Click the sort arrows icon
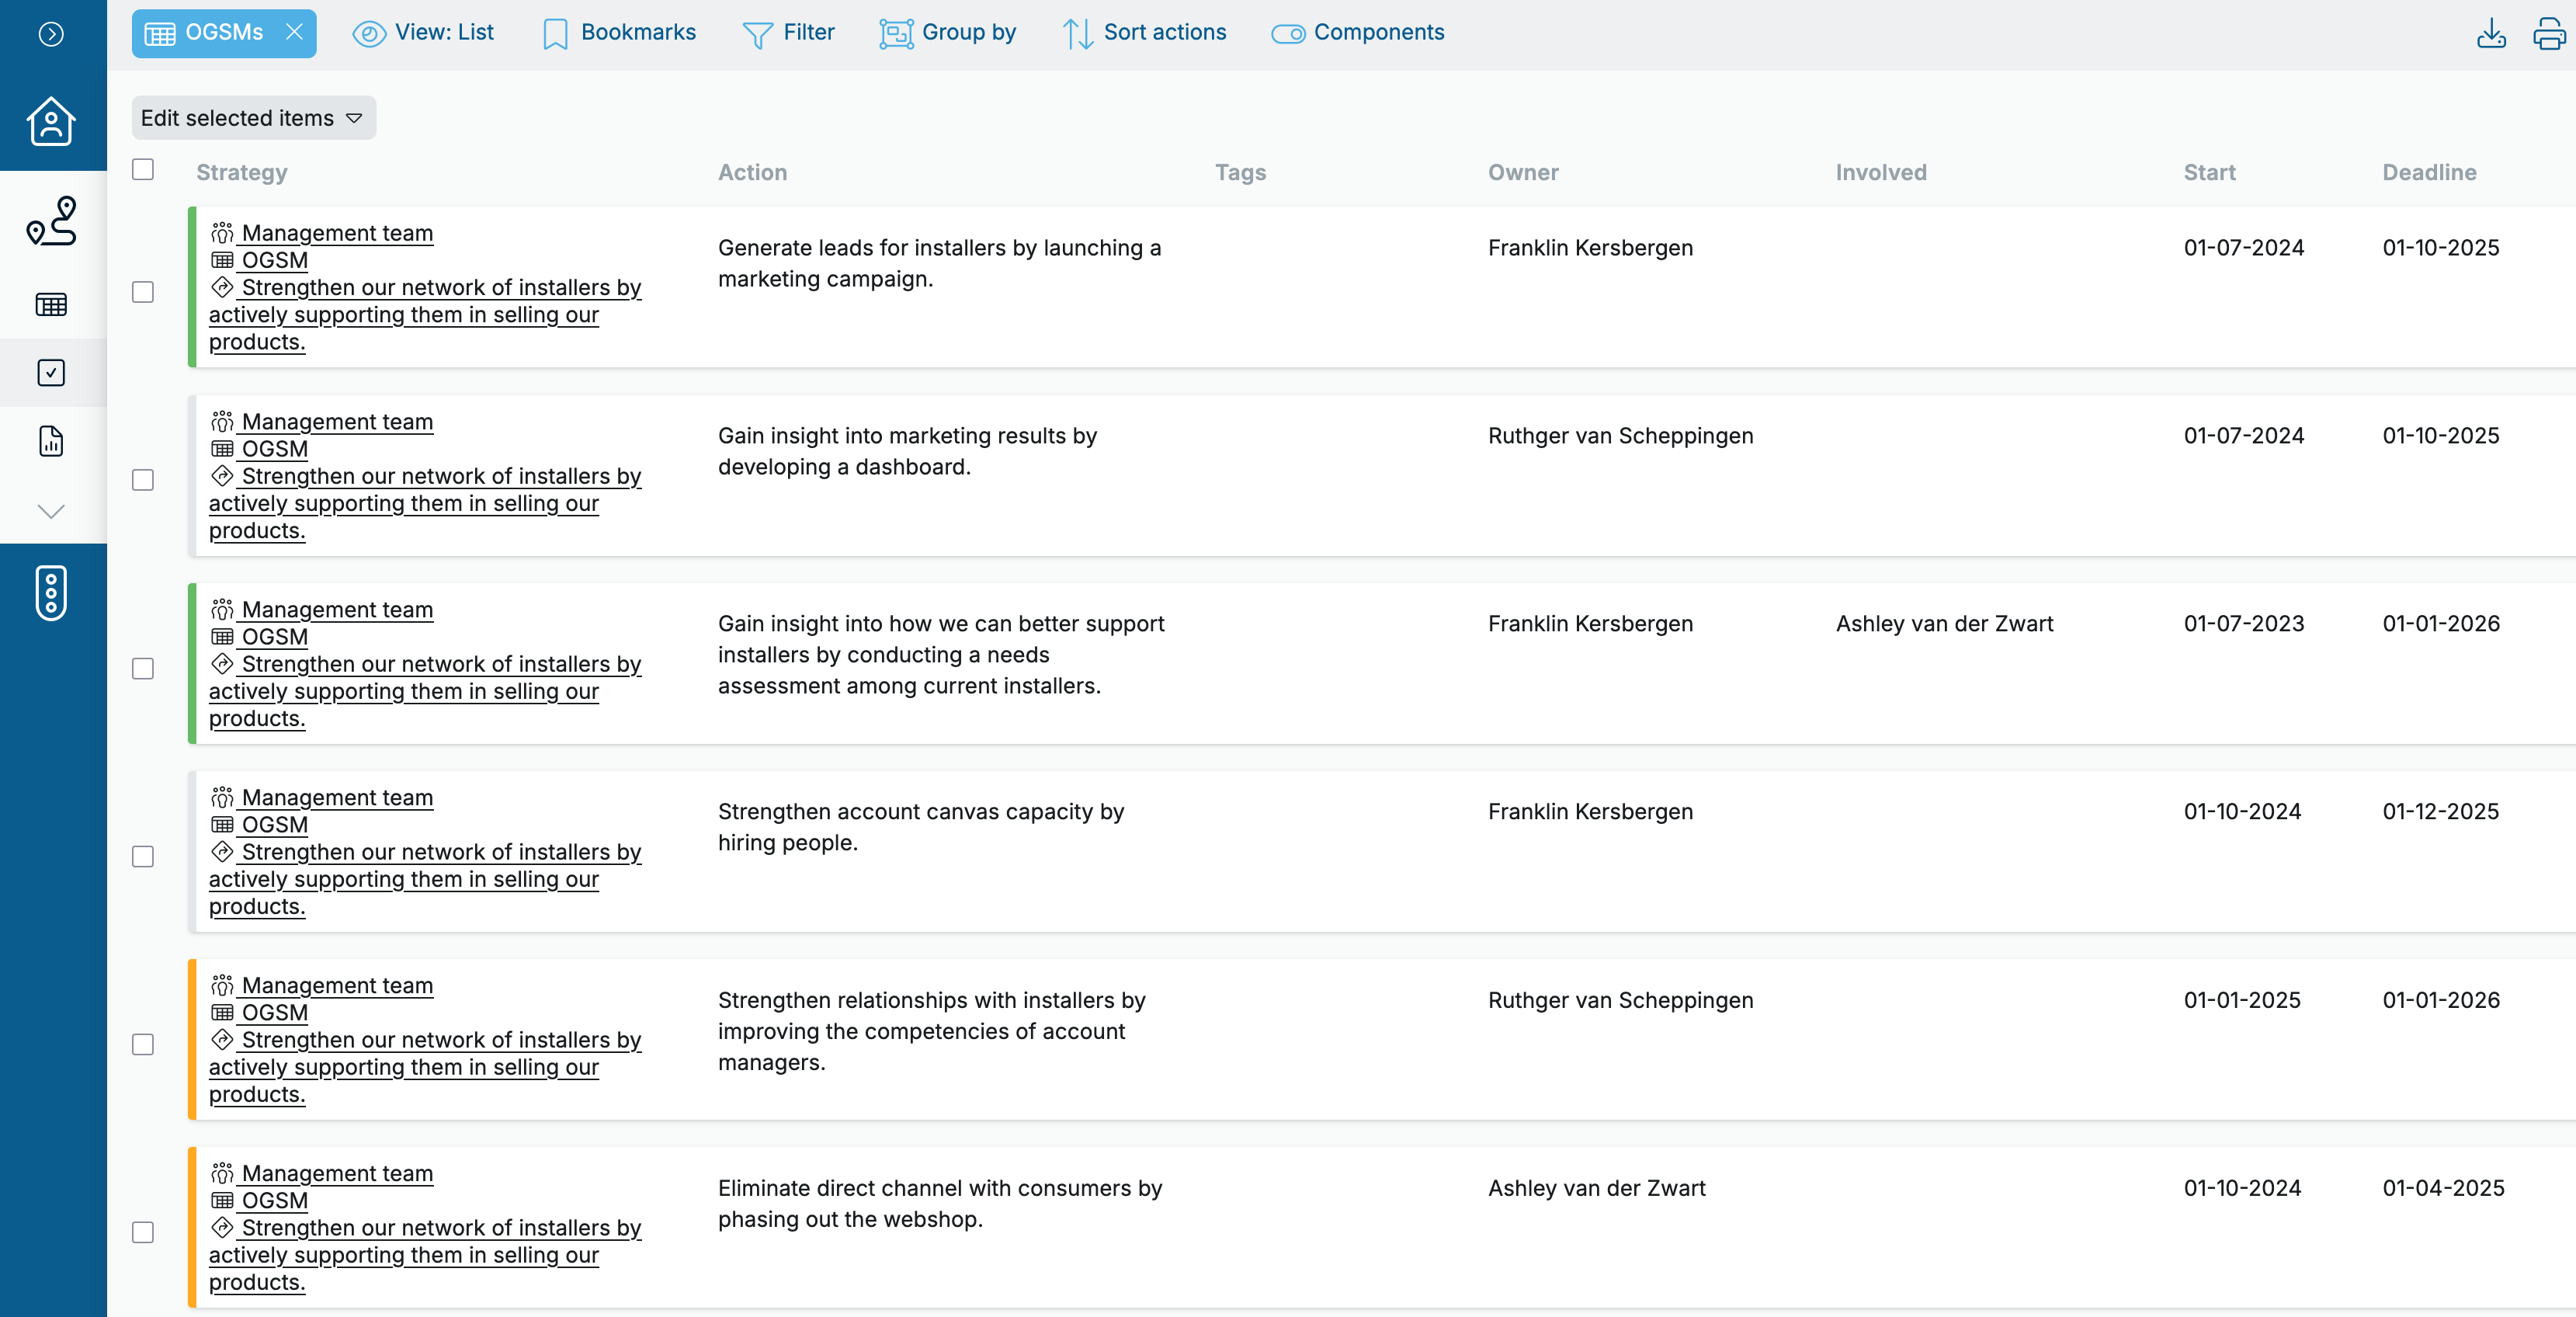2576x1317 pixels. (x=1077, y=34)
